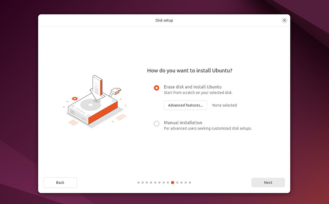Click the last progress step dot
329x204 pixels.
[x=190, y=182]
